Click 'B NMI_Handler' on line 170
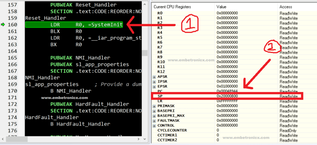The image size is (317, 145). [x=71, y=91]
